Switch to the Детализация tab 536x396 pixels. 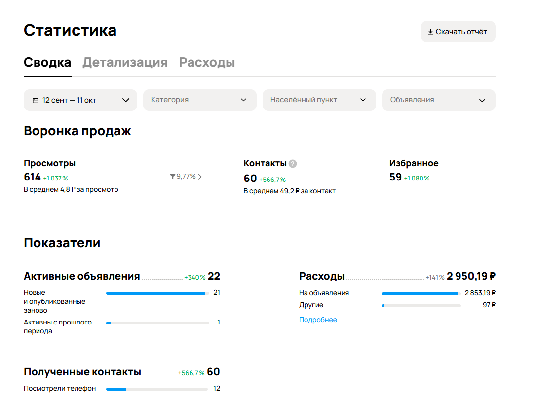coord(125,63)
